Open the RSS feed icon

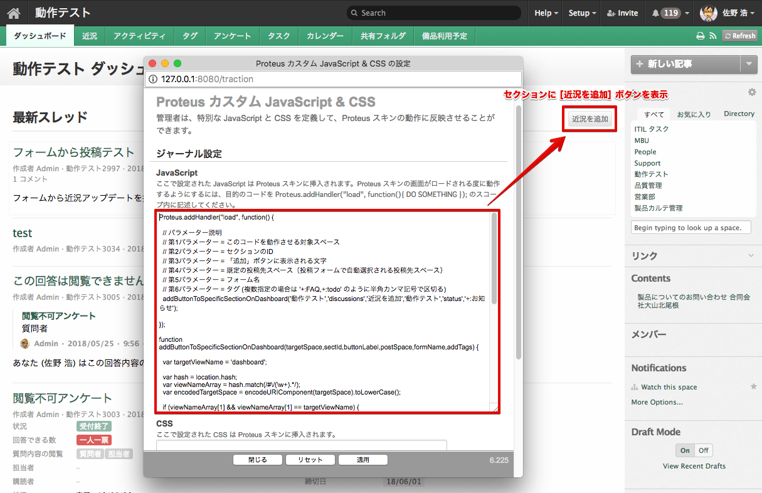point(713,36)
